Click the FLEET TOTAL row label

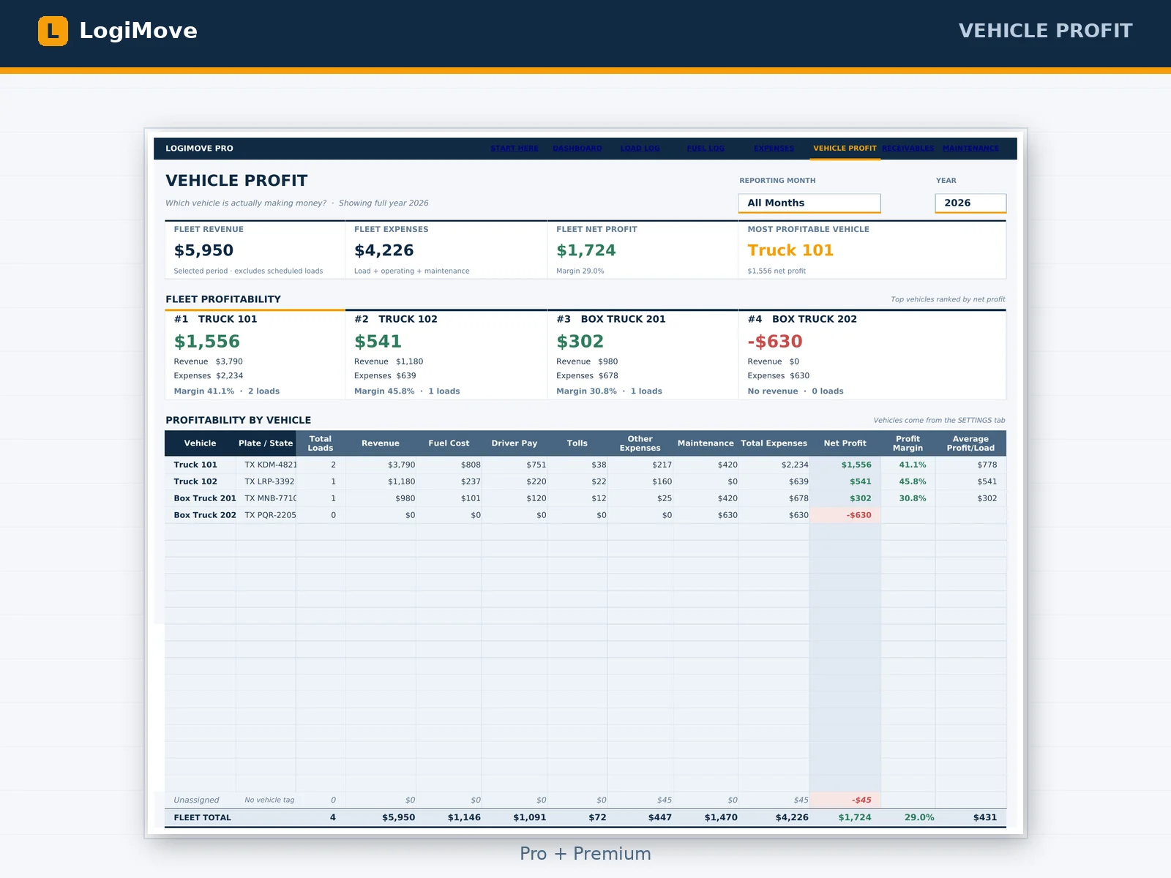coord(202,818)
